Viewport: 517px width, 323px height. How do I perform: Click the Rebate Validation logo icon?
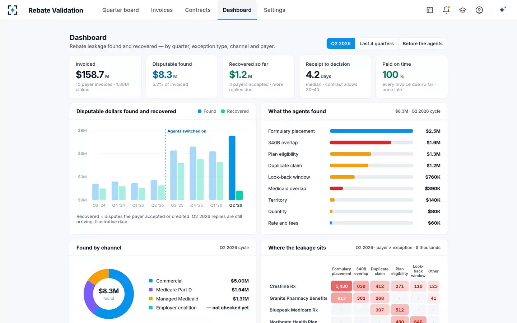tap(13, 10)
